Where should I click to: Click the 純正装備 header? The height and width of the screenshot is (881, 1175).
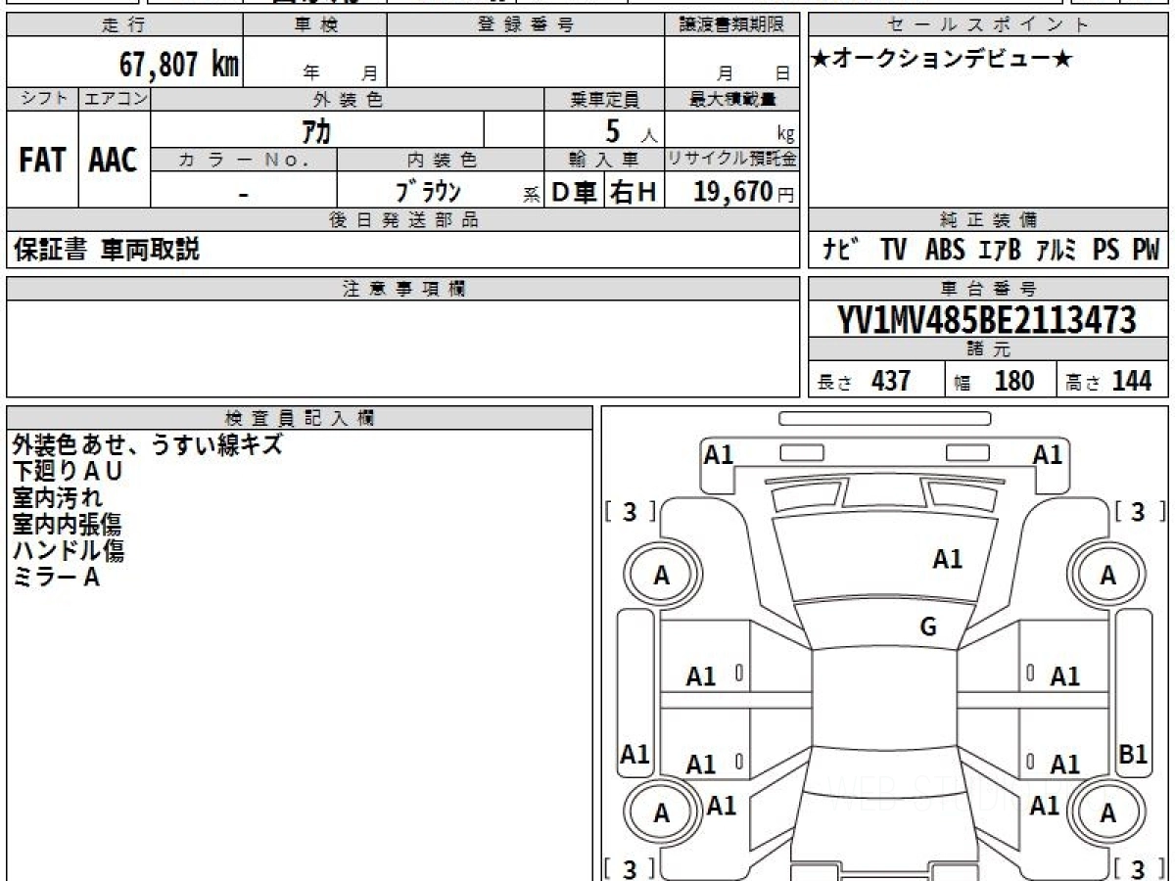tap(989, 220)
